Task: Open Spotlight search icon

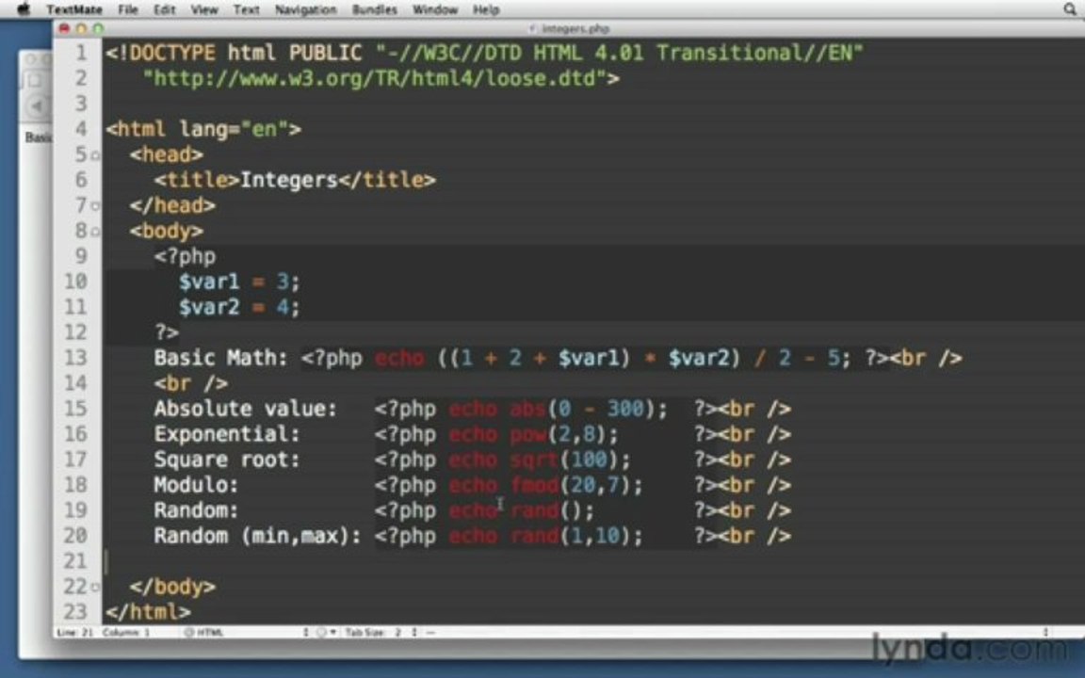Action: point(1070,9)
